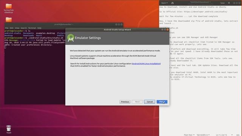Open the Edit menu in terminal
This screenshot has width=242, height=136.
point(12,28)
